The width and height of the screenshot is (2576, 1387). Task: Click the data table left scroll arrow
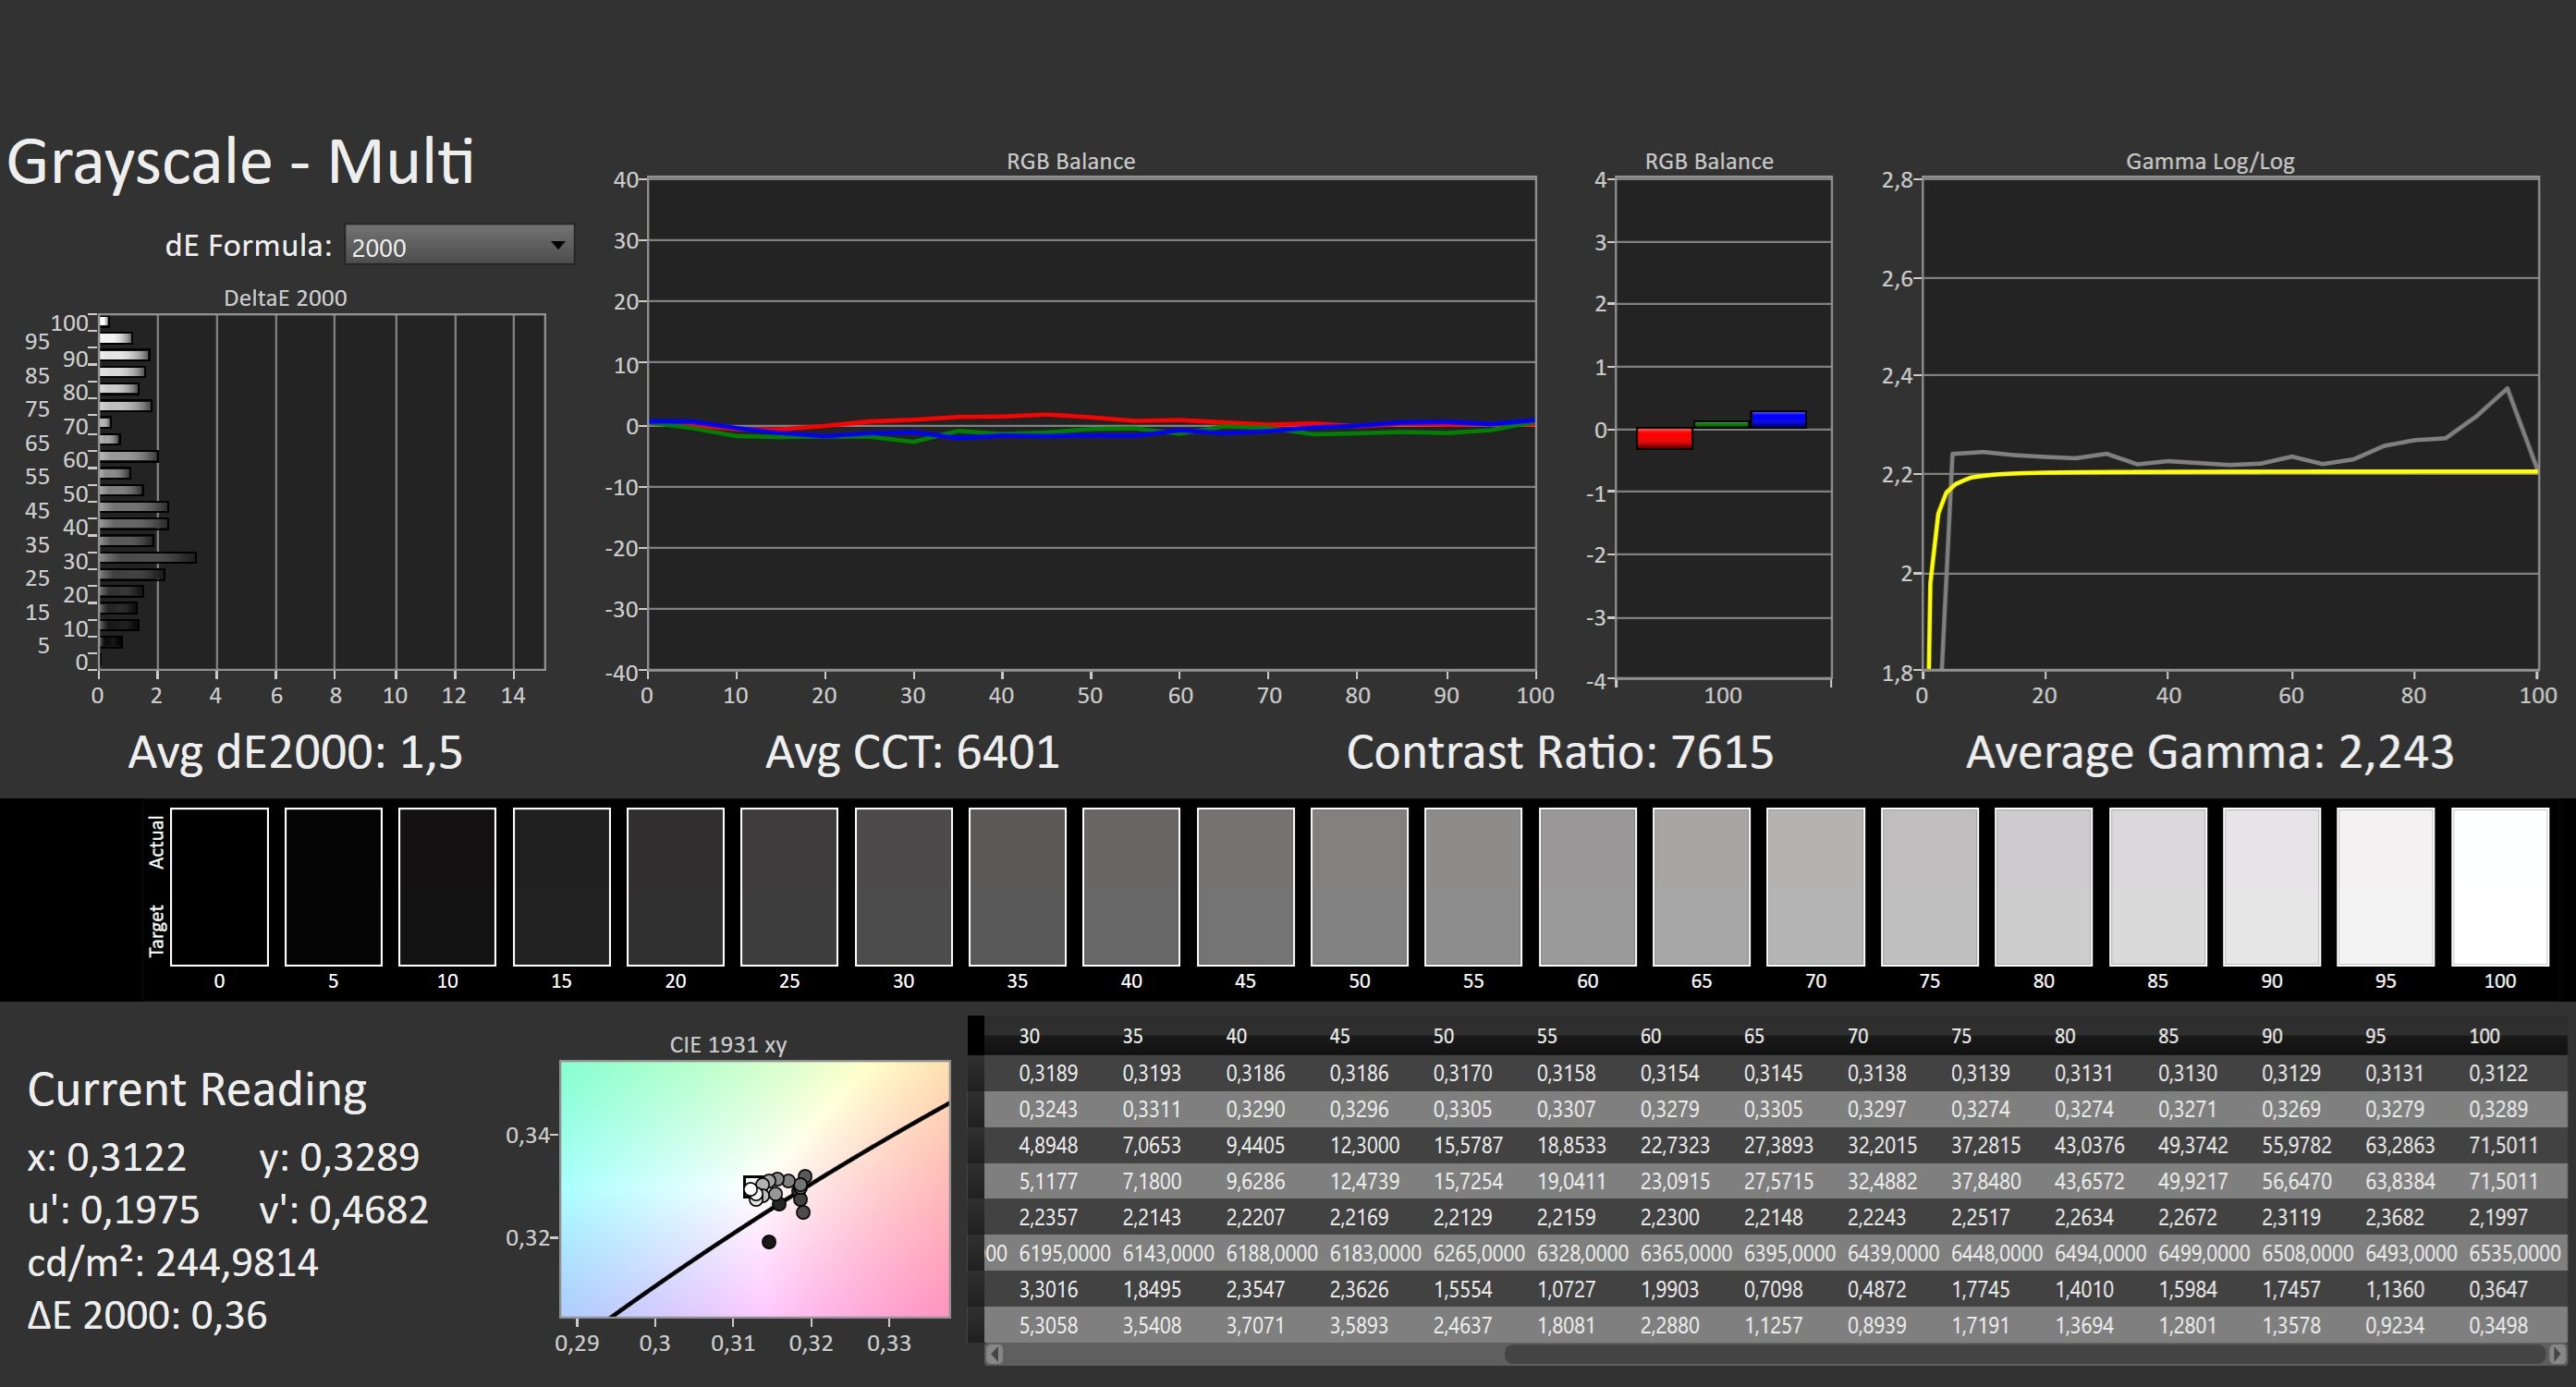(x=994, y=1354)
